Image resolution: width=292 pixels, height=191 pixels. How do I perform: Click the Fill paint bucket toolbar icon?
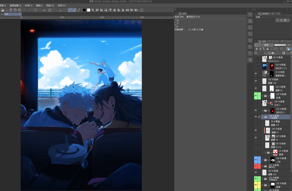click(44, 10)
